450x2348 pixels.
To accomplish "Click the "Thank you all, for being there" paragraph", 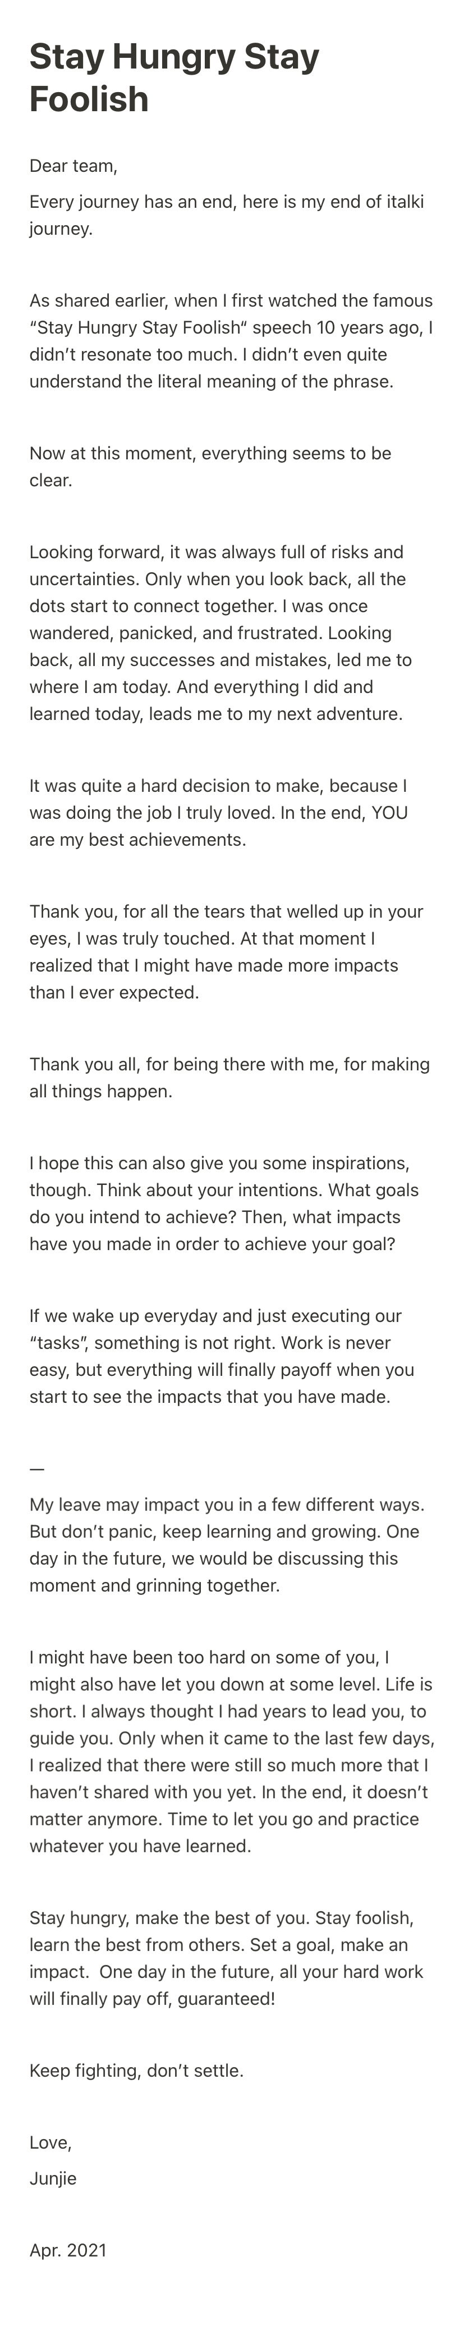I will 228,1077.
